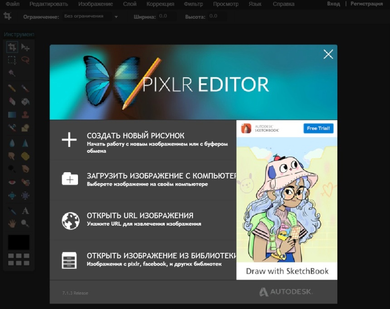Select the Bloat tool
This screenshot has height=309, width=390.
coord(12,196)
